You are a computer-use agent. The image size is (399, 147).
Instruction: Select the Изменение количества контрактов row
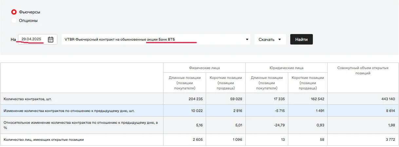(x=199, y=111)
